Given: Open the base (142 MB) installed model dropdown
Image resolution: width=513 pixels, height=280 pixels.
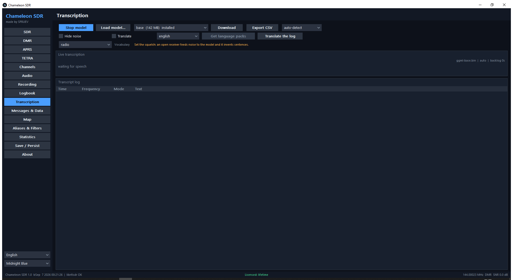Looking at the screenshot, I should click(x=171, y=28).
